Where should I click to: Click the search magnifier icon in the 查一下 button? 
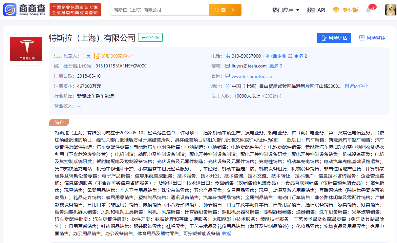click(x=217, y=10)
